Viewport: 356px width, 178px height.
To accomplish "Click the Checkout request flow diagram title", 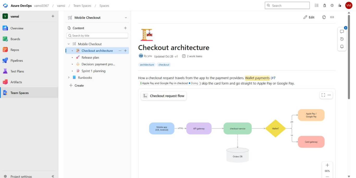I will click(x=167, y=96).
